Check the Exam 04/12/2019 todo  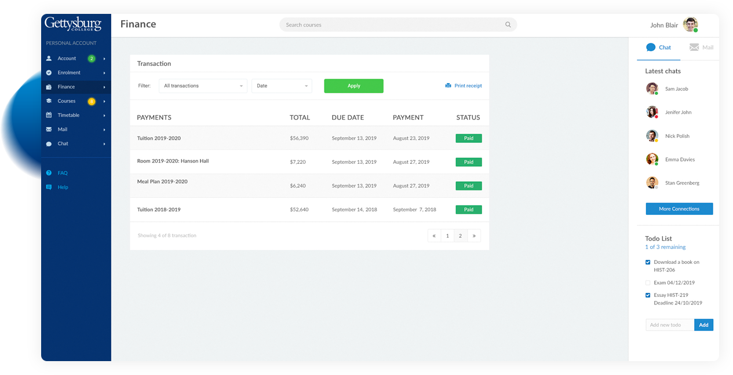pyautogui.click(x=648, y=283)
